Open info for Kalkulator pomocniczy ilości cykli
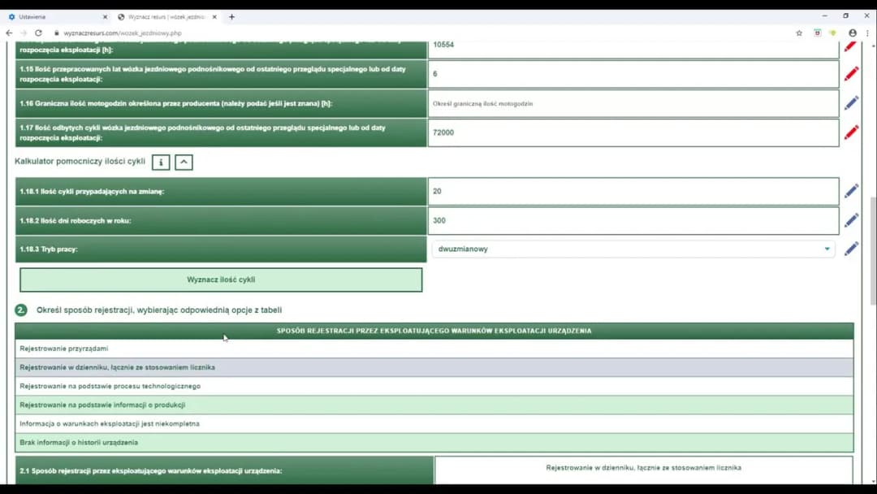Screen dimensions: 877x494 coord(161,162)
